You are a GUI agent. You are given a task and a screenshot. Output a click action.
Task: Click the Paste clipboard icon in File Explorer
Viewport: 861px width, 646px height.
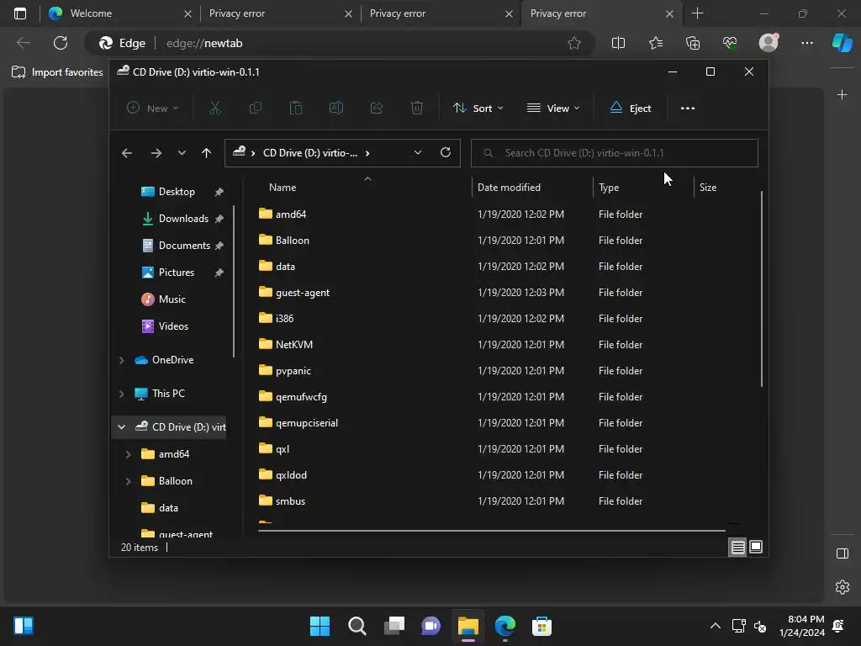295,109
